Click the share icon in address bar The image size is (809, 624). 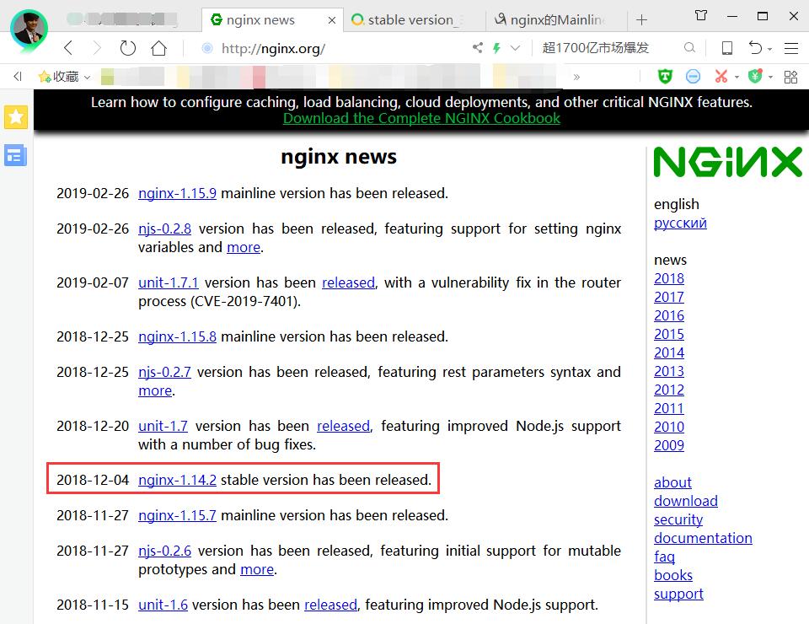[478, 48]
